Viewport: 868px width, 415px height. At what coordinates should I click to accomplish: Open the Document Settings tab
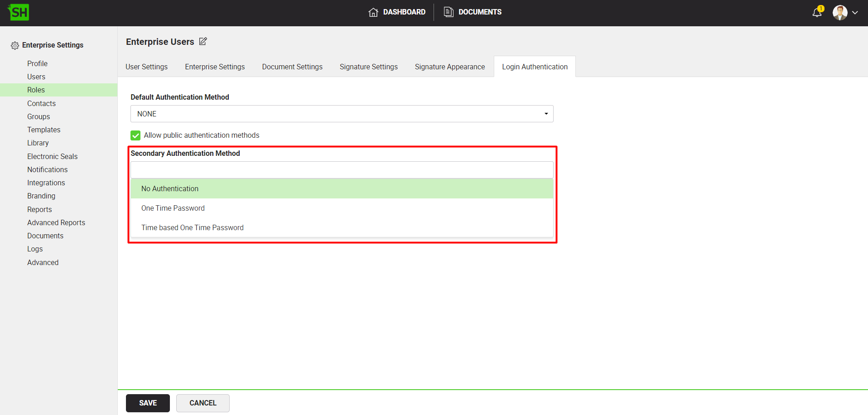[292, 67]
